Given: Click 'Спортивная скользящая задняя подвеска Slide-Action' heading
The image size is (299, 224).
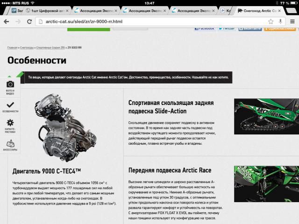Looking at the screenshot, I should point(171,107).
